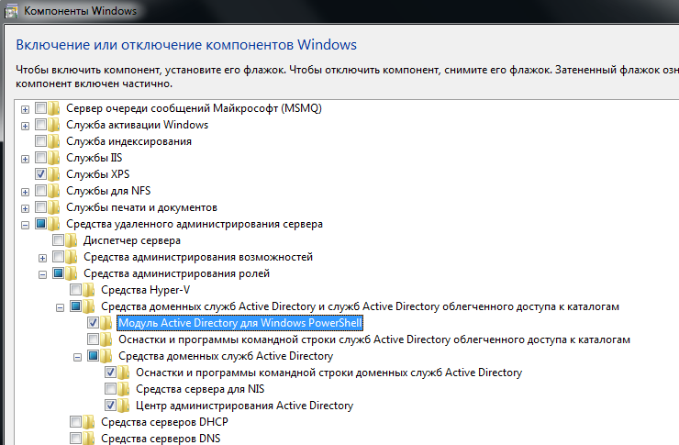Check the Средства сервера для NIS box
679x445 pixels.
click(x=111, y=389)
